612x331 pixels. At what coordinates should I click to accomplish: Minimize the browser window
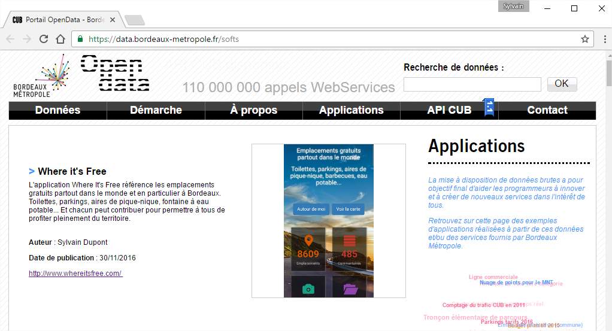point(547,8)
